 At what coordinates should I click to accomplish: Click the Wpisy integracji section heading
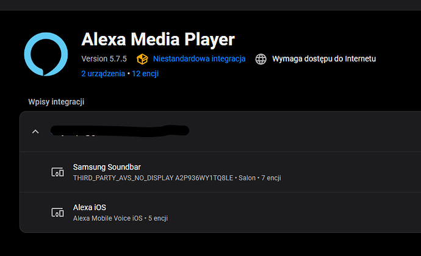coord(56,102)
